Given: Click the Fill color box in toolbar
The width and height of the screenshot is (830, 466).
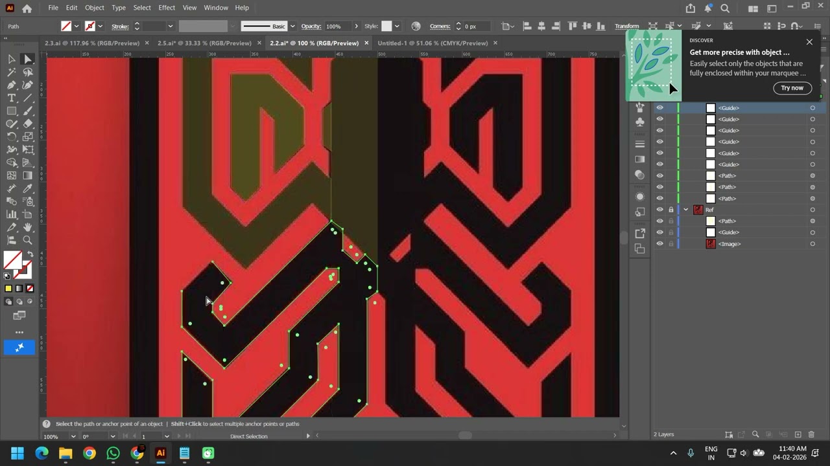Looking at the screenshot, I should [12, 260].
